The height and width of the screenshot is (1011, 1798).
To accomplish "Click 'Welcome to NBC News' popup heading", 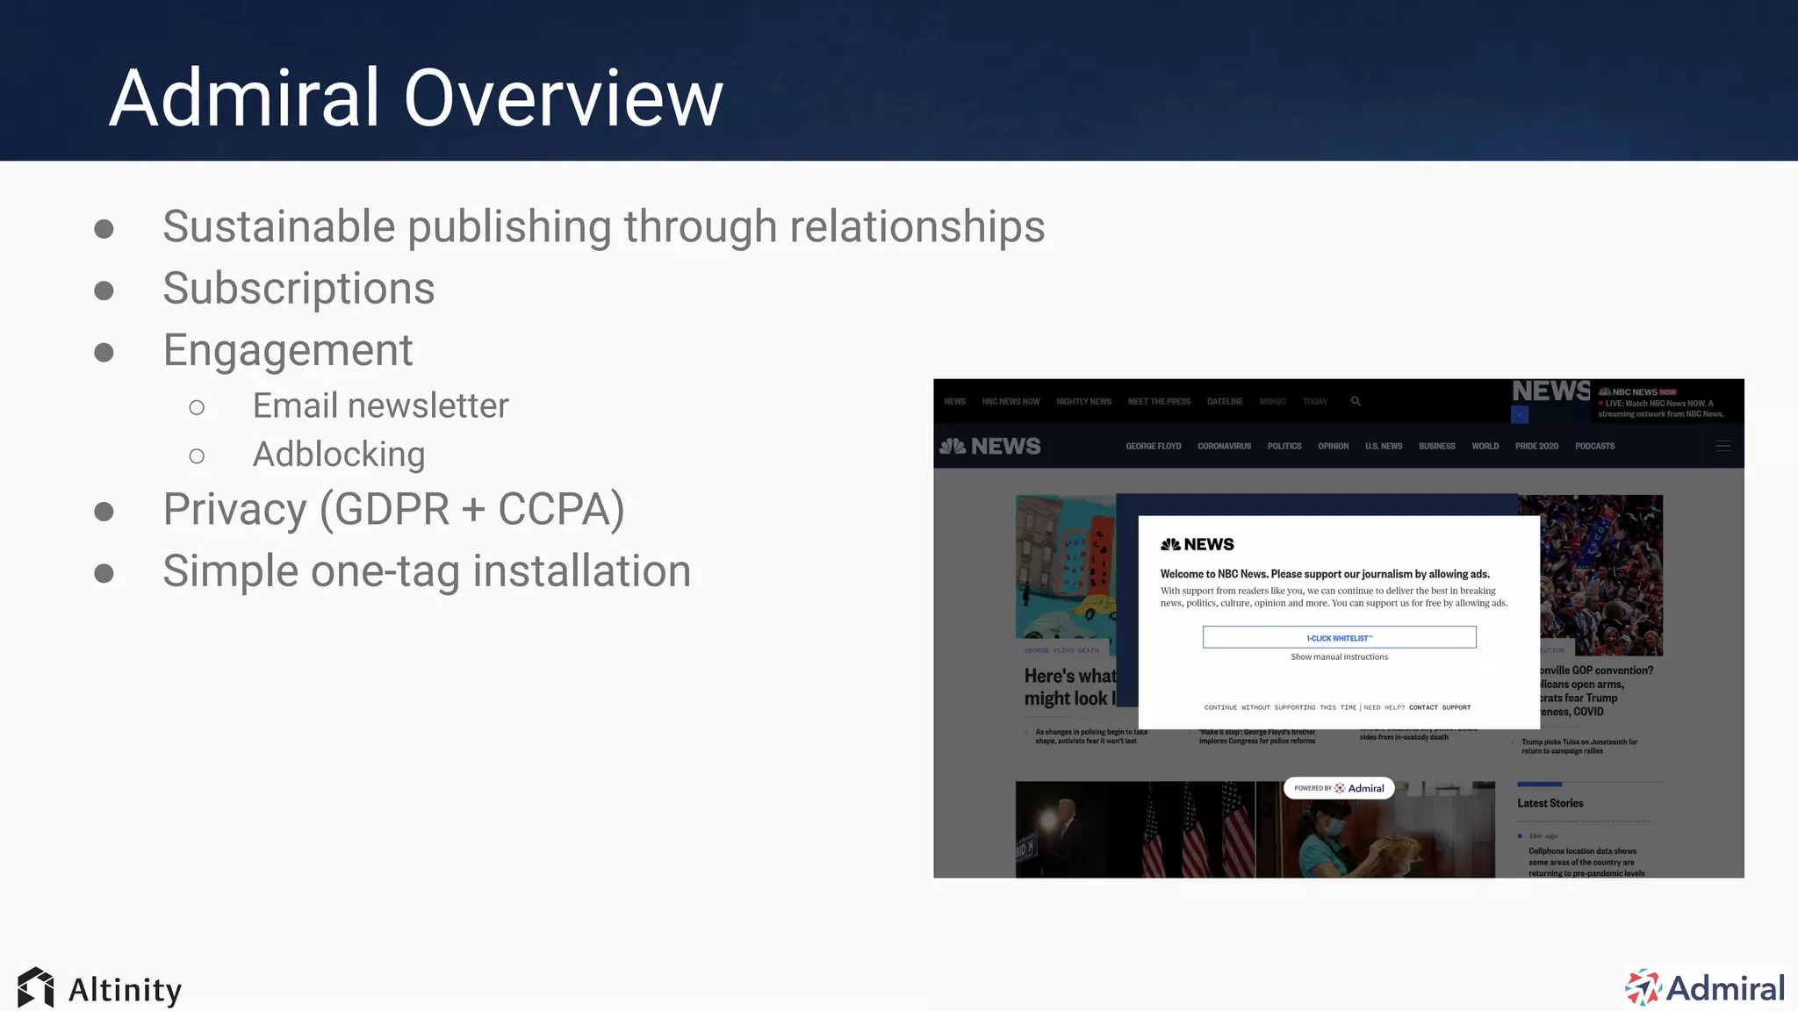I will click(1325, 574).
